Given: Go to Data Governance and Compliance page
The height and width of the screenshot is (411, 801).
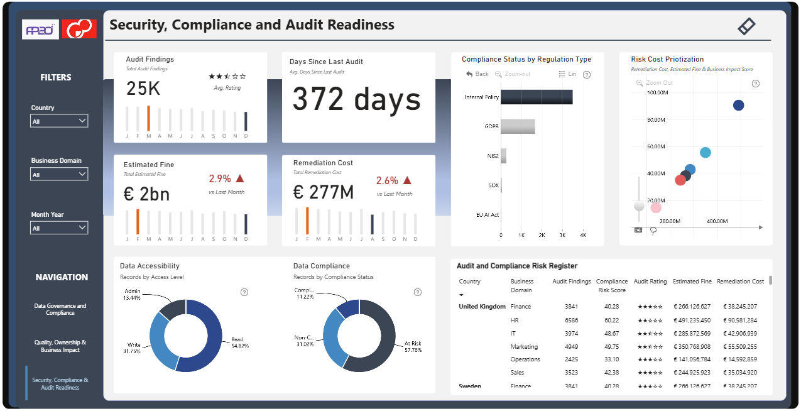Looking at the screenshot, I should 60,309.
